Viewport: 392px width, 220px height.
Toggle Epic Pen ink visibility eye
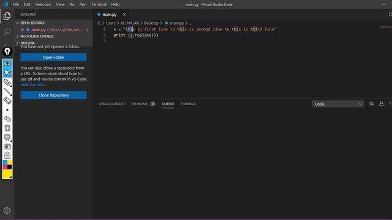(x=7, y=64)
